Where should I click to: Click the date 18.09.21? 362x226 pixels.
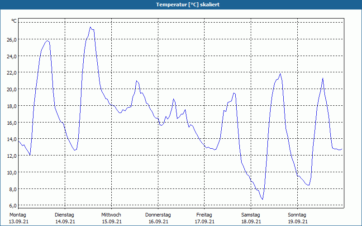tap(251, 221)
